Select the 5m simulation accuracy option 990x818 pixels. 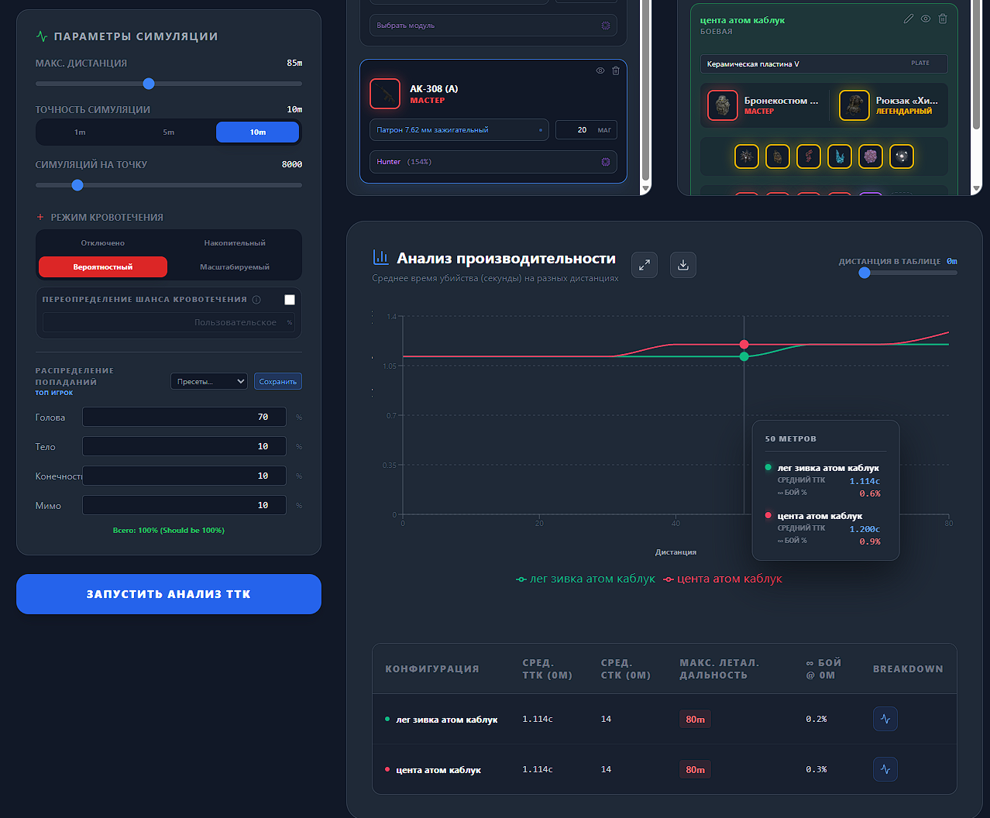pyautogui.click(x=169, y=132)
